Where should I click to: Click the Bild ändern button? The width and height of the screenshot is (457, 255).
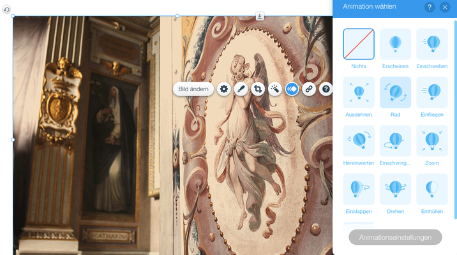(x=193, y=89)
